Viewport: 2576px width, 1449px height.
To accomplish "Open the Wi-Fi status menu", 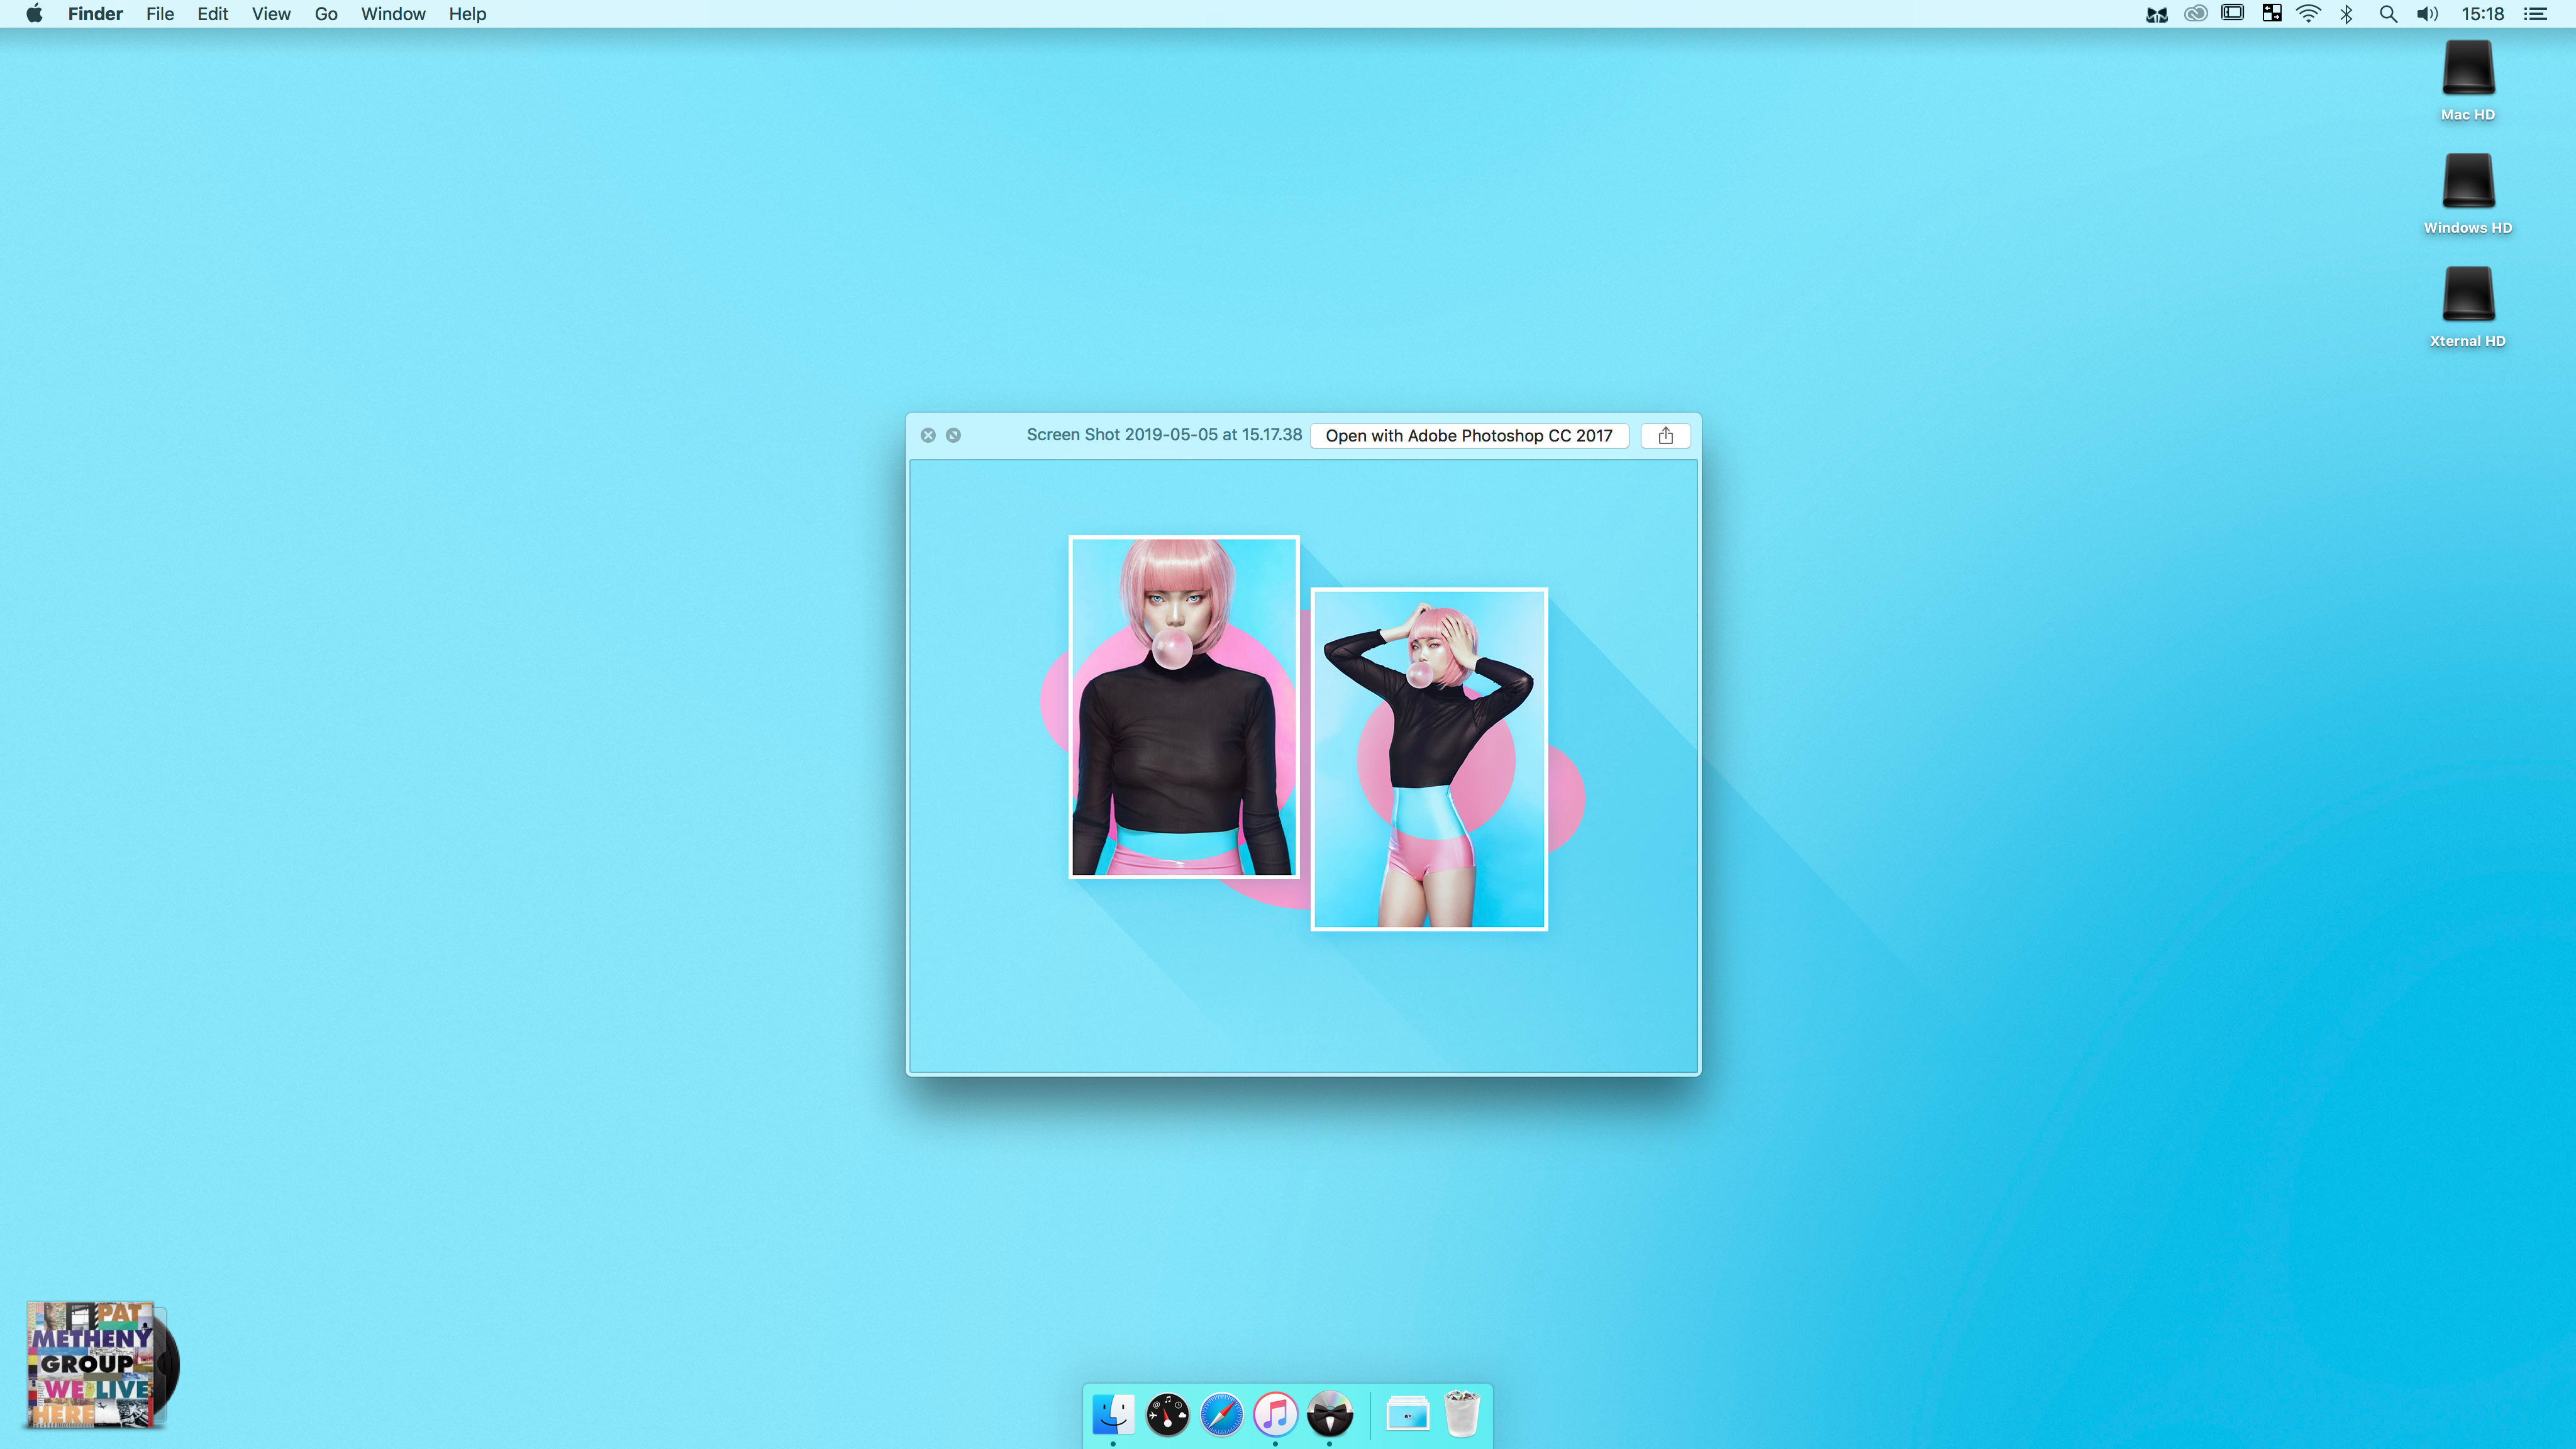I will (2308, 14).
